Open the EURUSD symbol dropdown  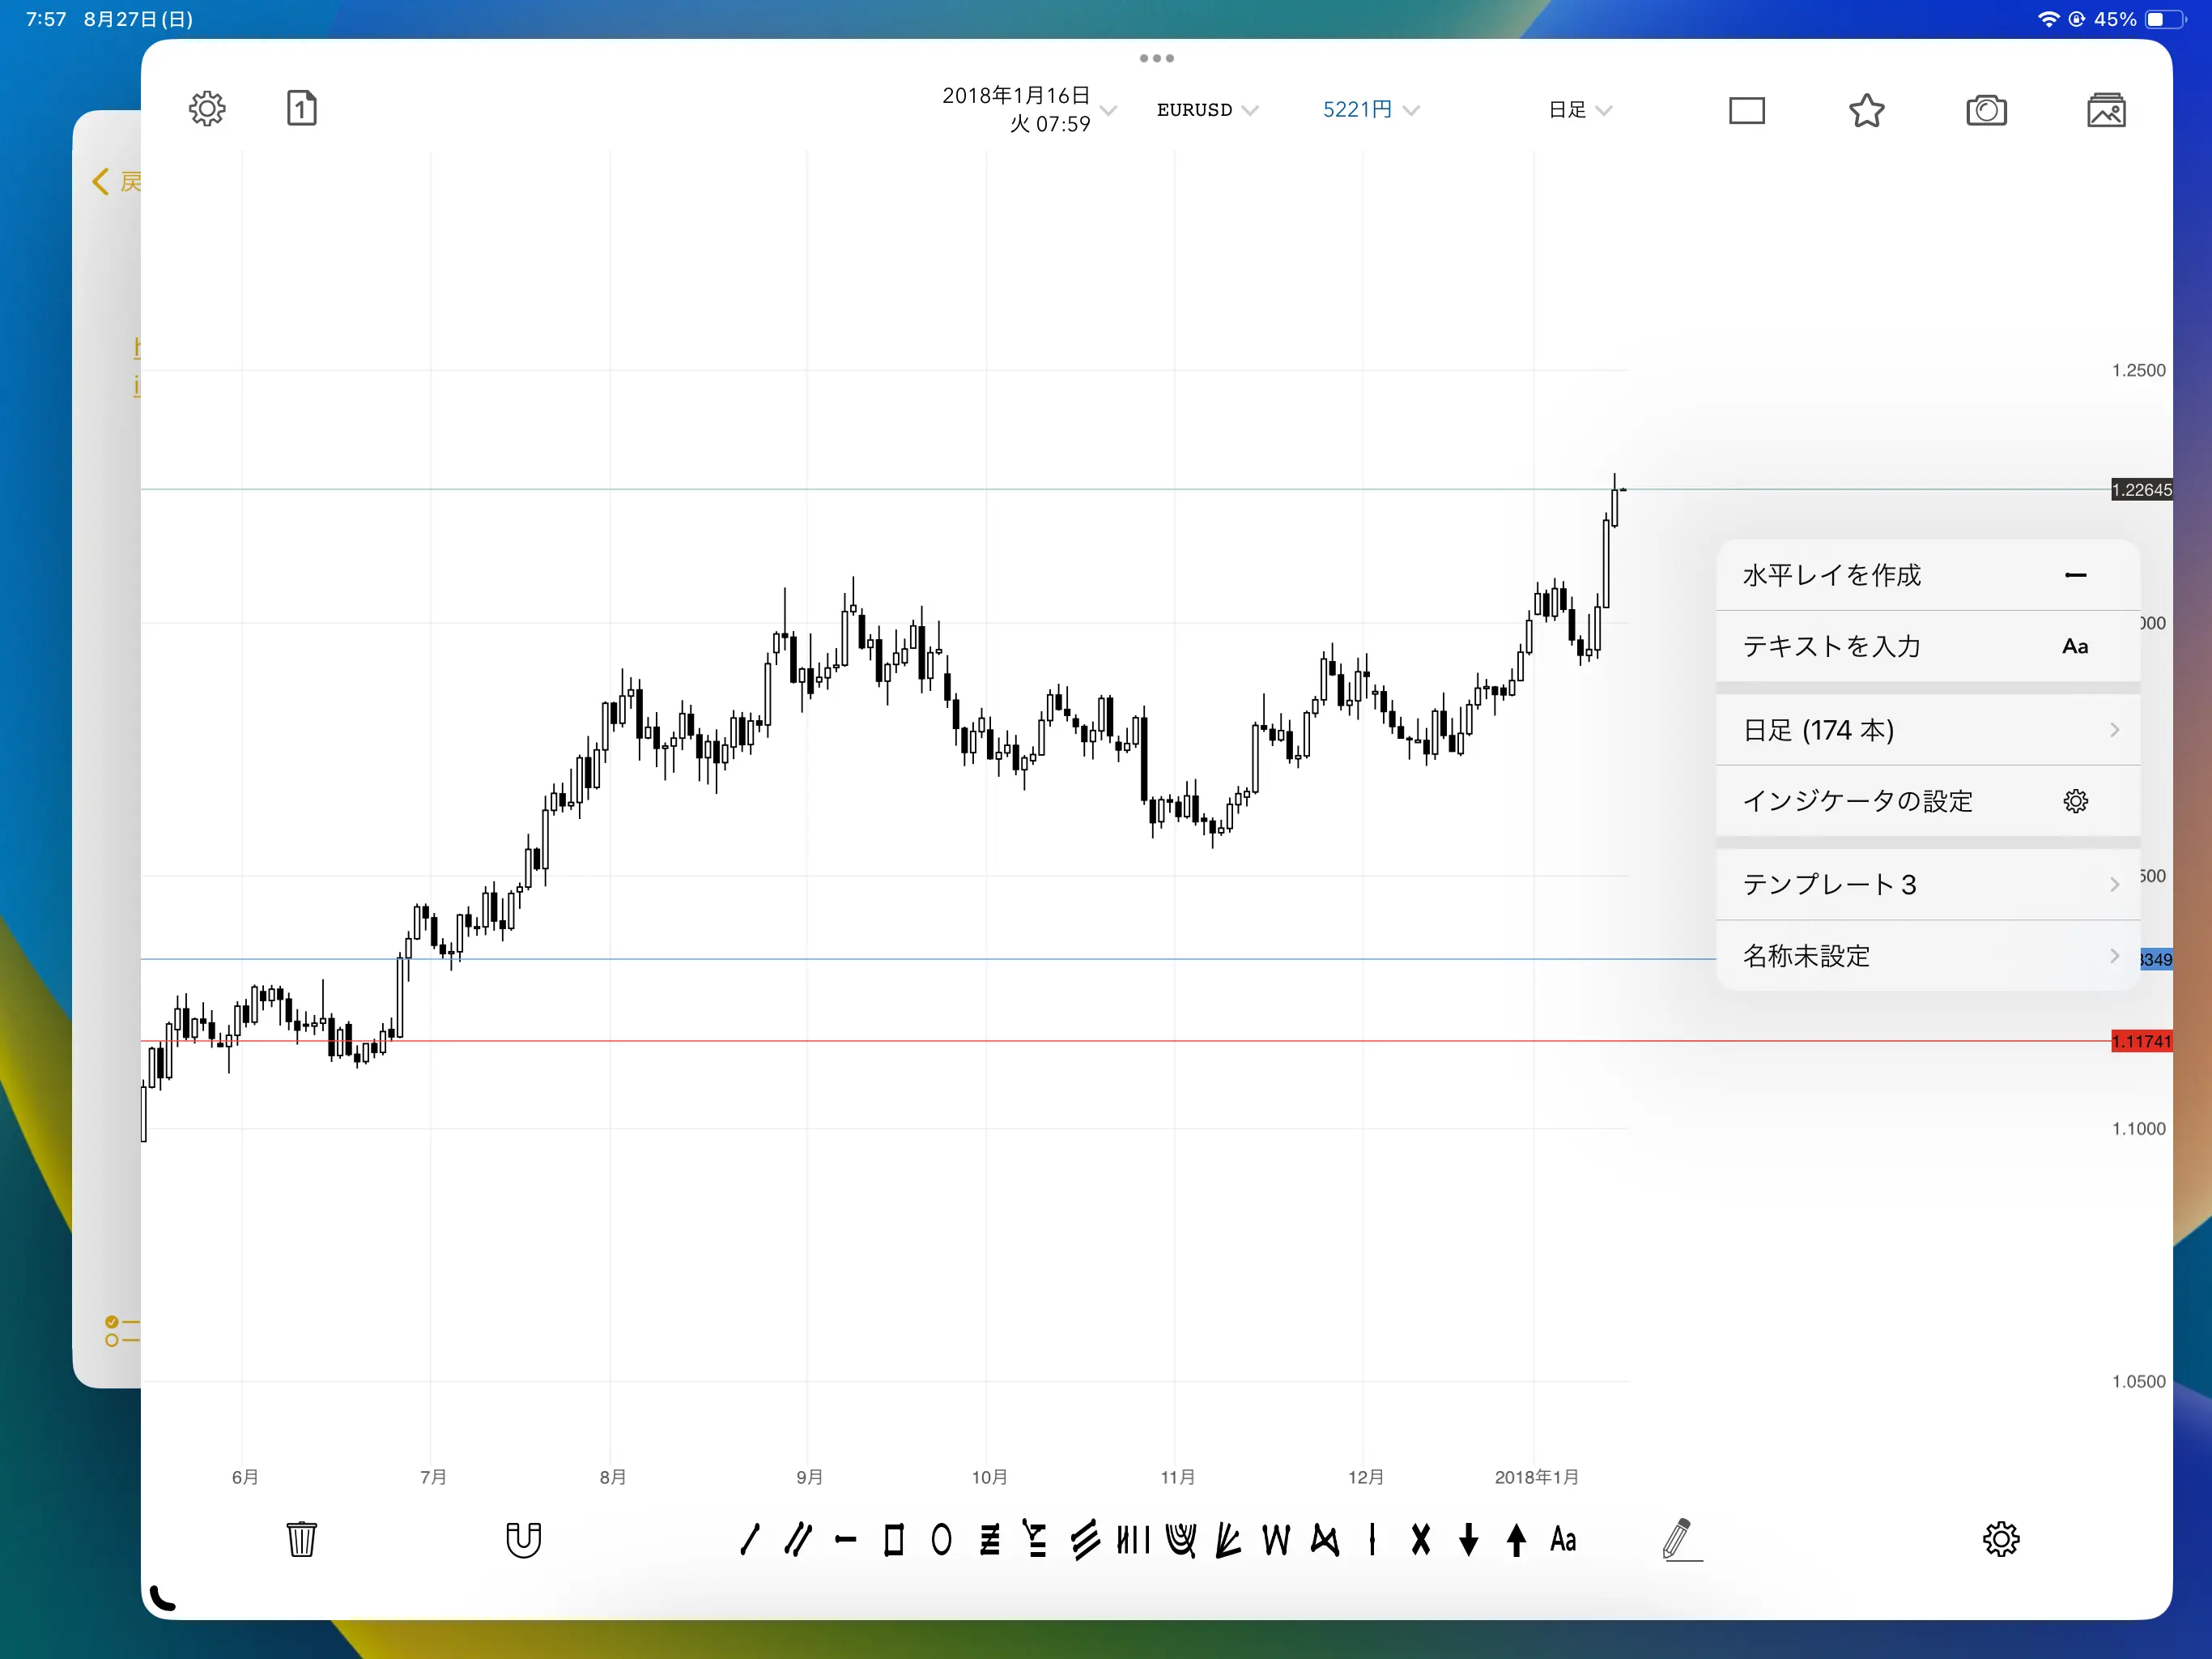(x=1207, y=110)
